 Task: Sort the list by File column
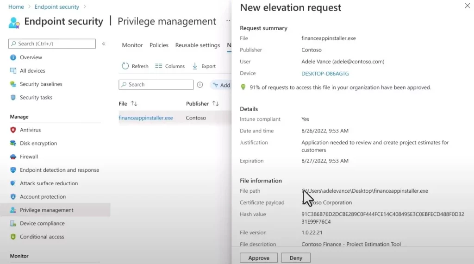click(134, 104)
